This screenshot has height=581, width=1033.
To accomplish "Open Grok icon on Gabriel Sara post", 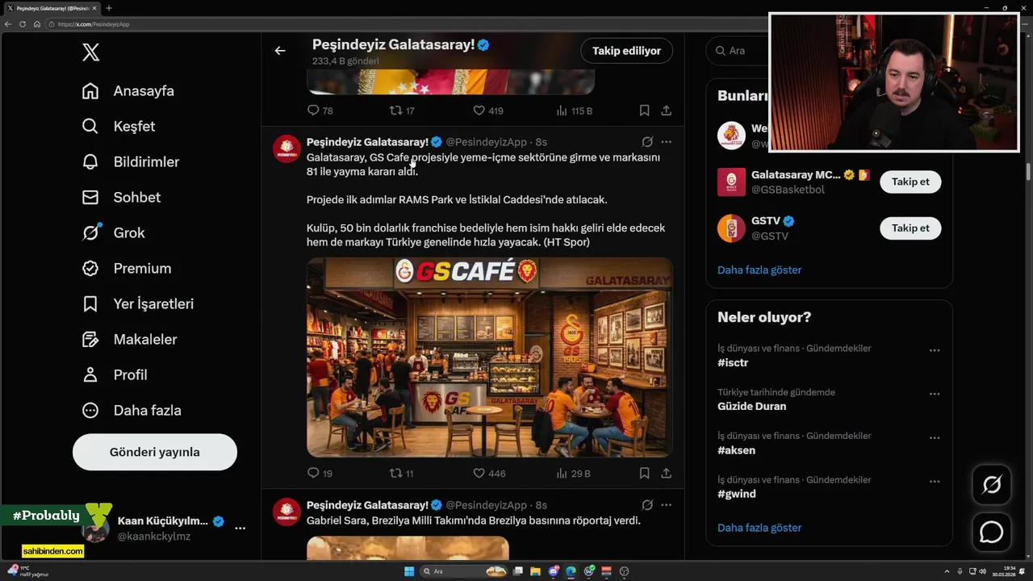I will click(x=647, y=505).
